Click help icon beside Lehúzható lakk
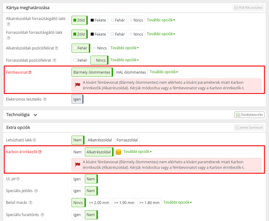Viewport: 269px width, 221px height. click(x=34, y=140)
